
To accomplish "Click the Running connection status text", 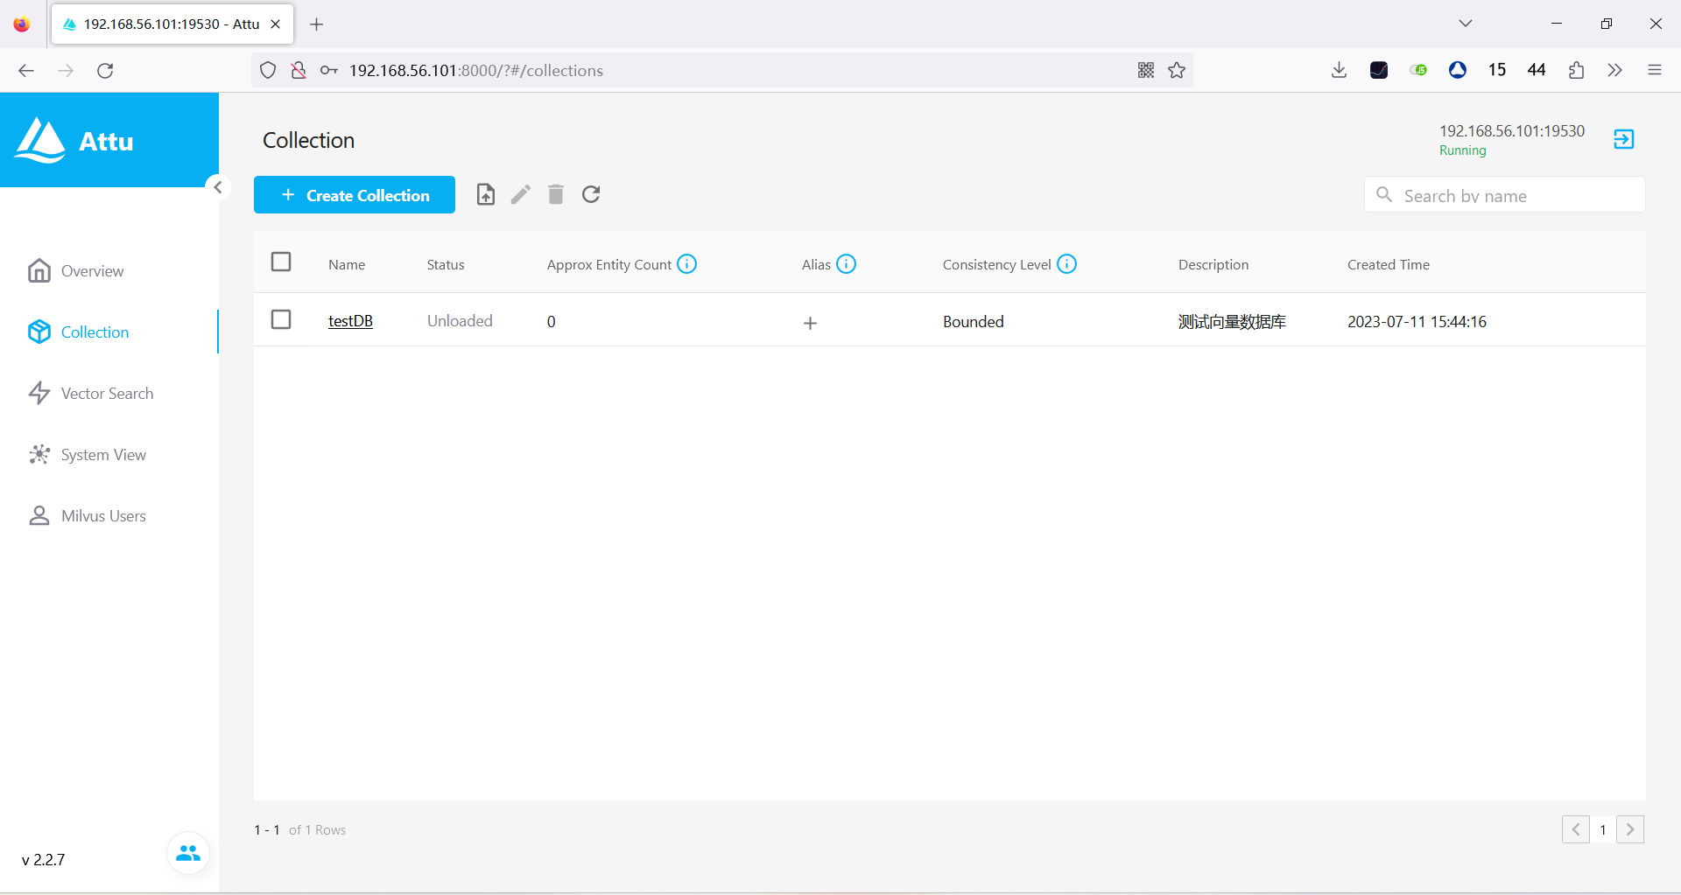I will 1463,150.
